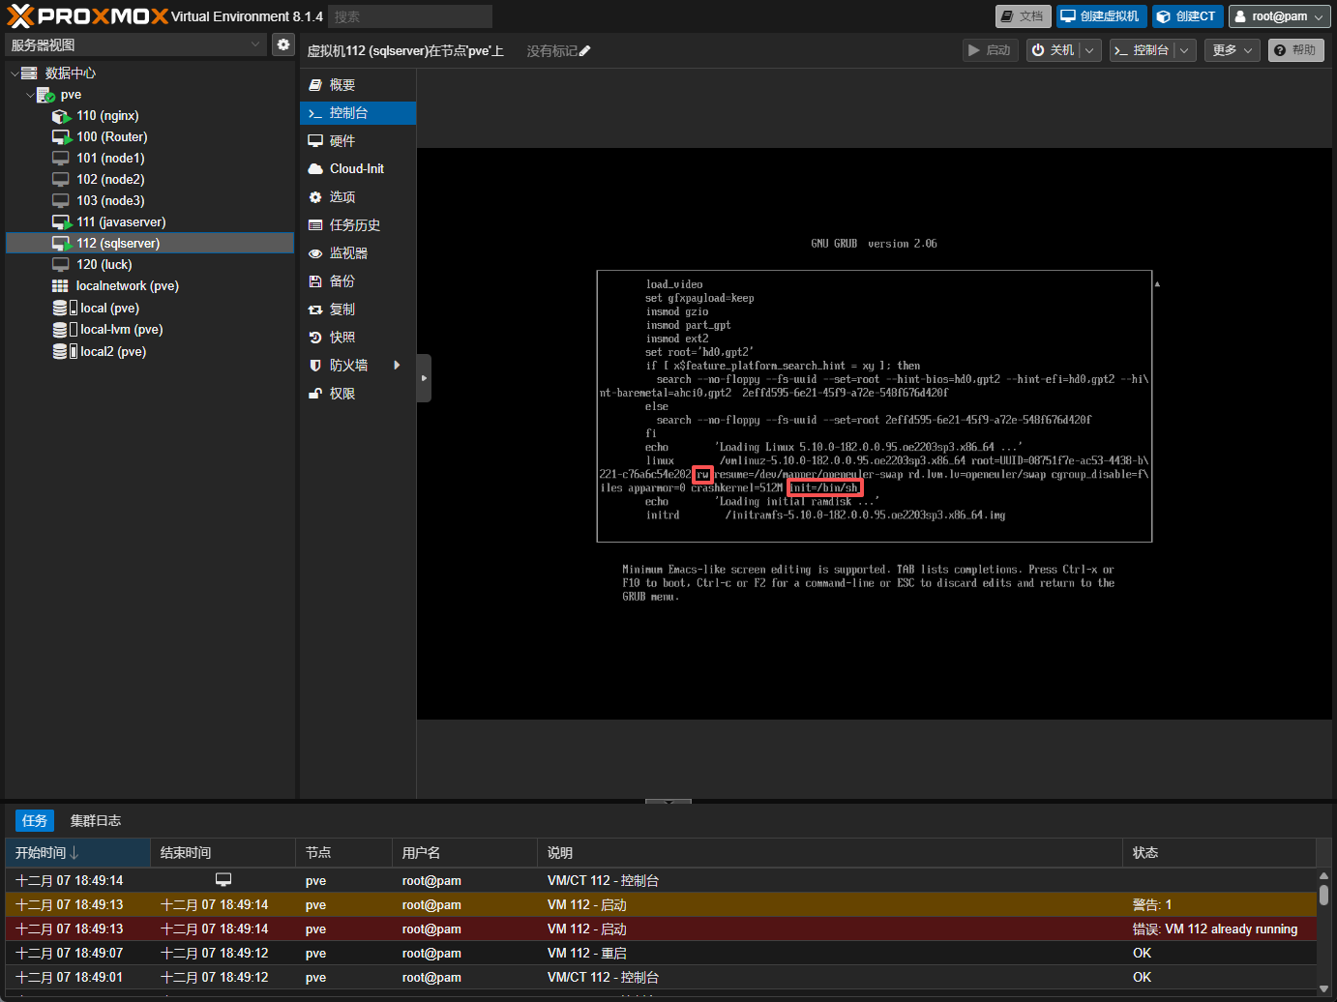Click the Start (启动) button
Viewport: 1337px width, 1002px height.
tap(990, 50)
